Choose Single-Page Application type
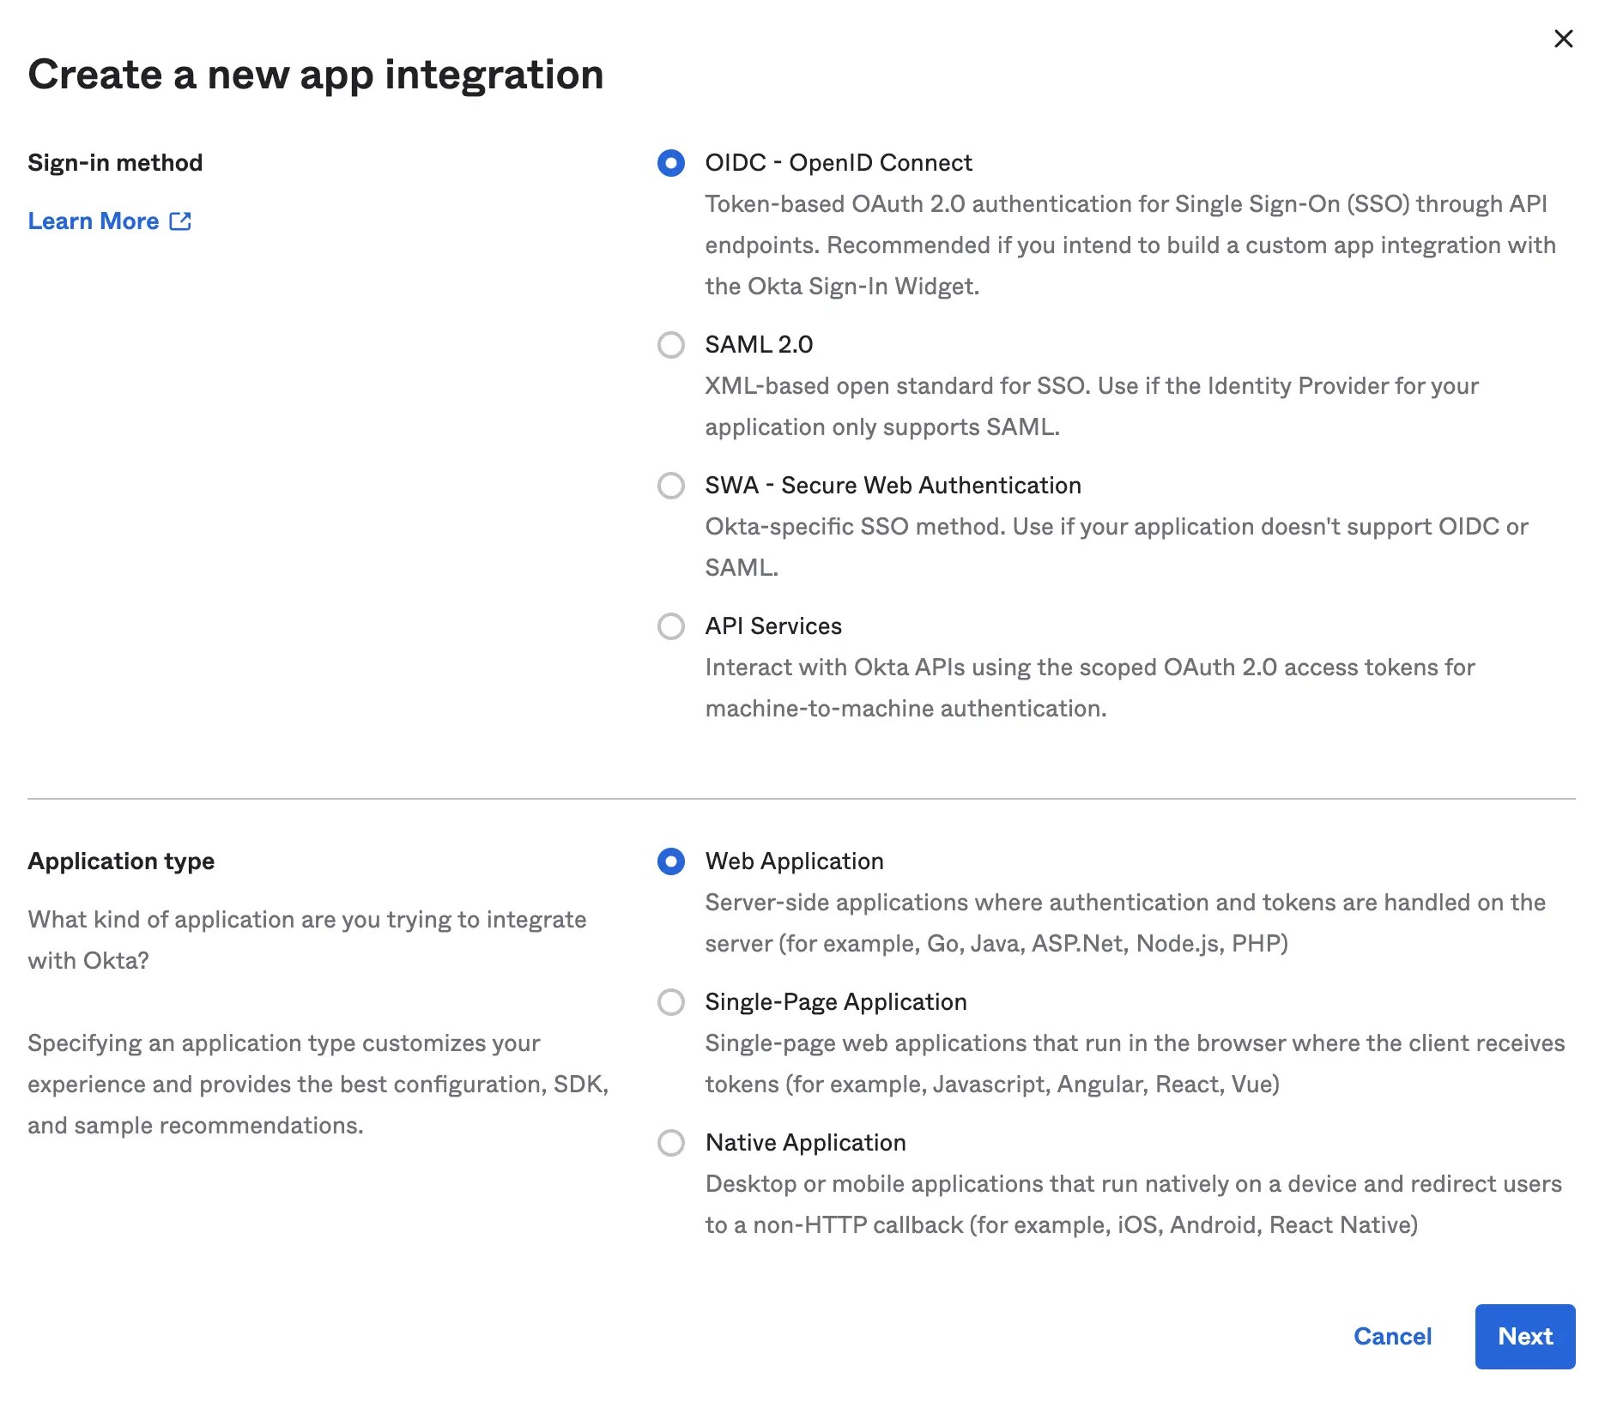The height and width of the screenshot is (1402, 1605). [x=672, y=1003]
